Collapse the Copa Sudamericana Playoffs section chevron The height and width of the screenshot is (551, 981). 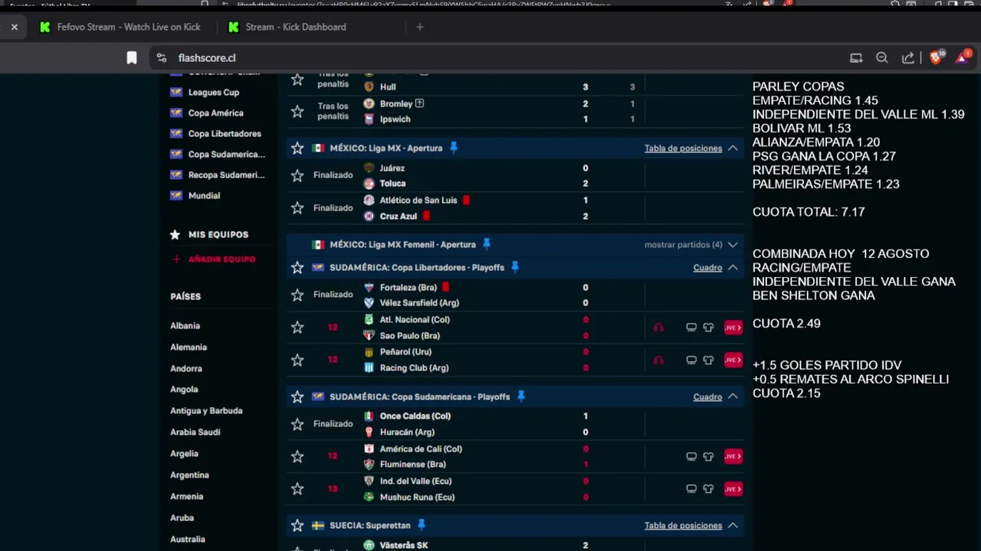click(733, 396)
